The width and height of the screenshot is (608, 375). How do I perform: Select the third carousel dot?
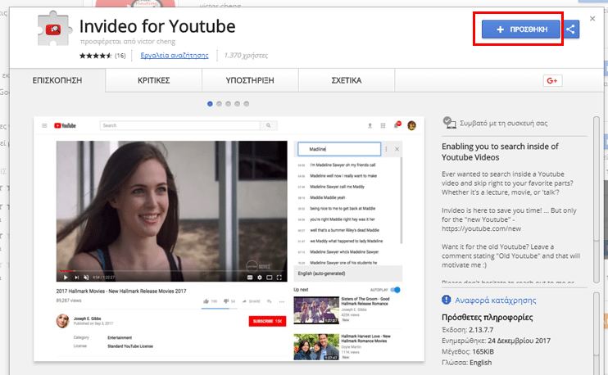[228, 104]
